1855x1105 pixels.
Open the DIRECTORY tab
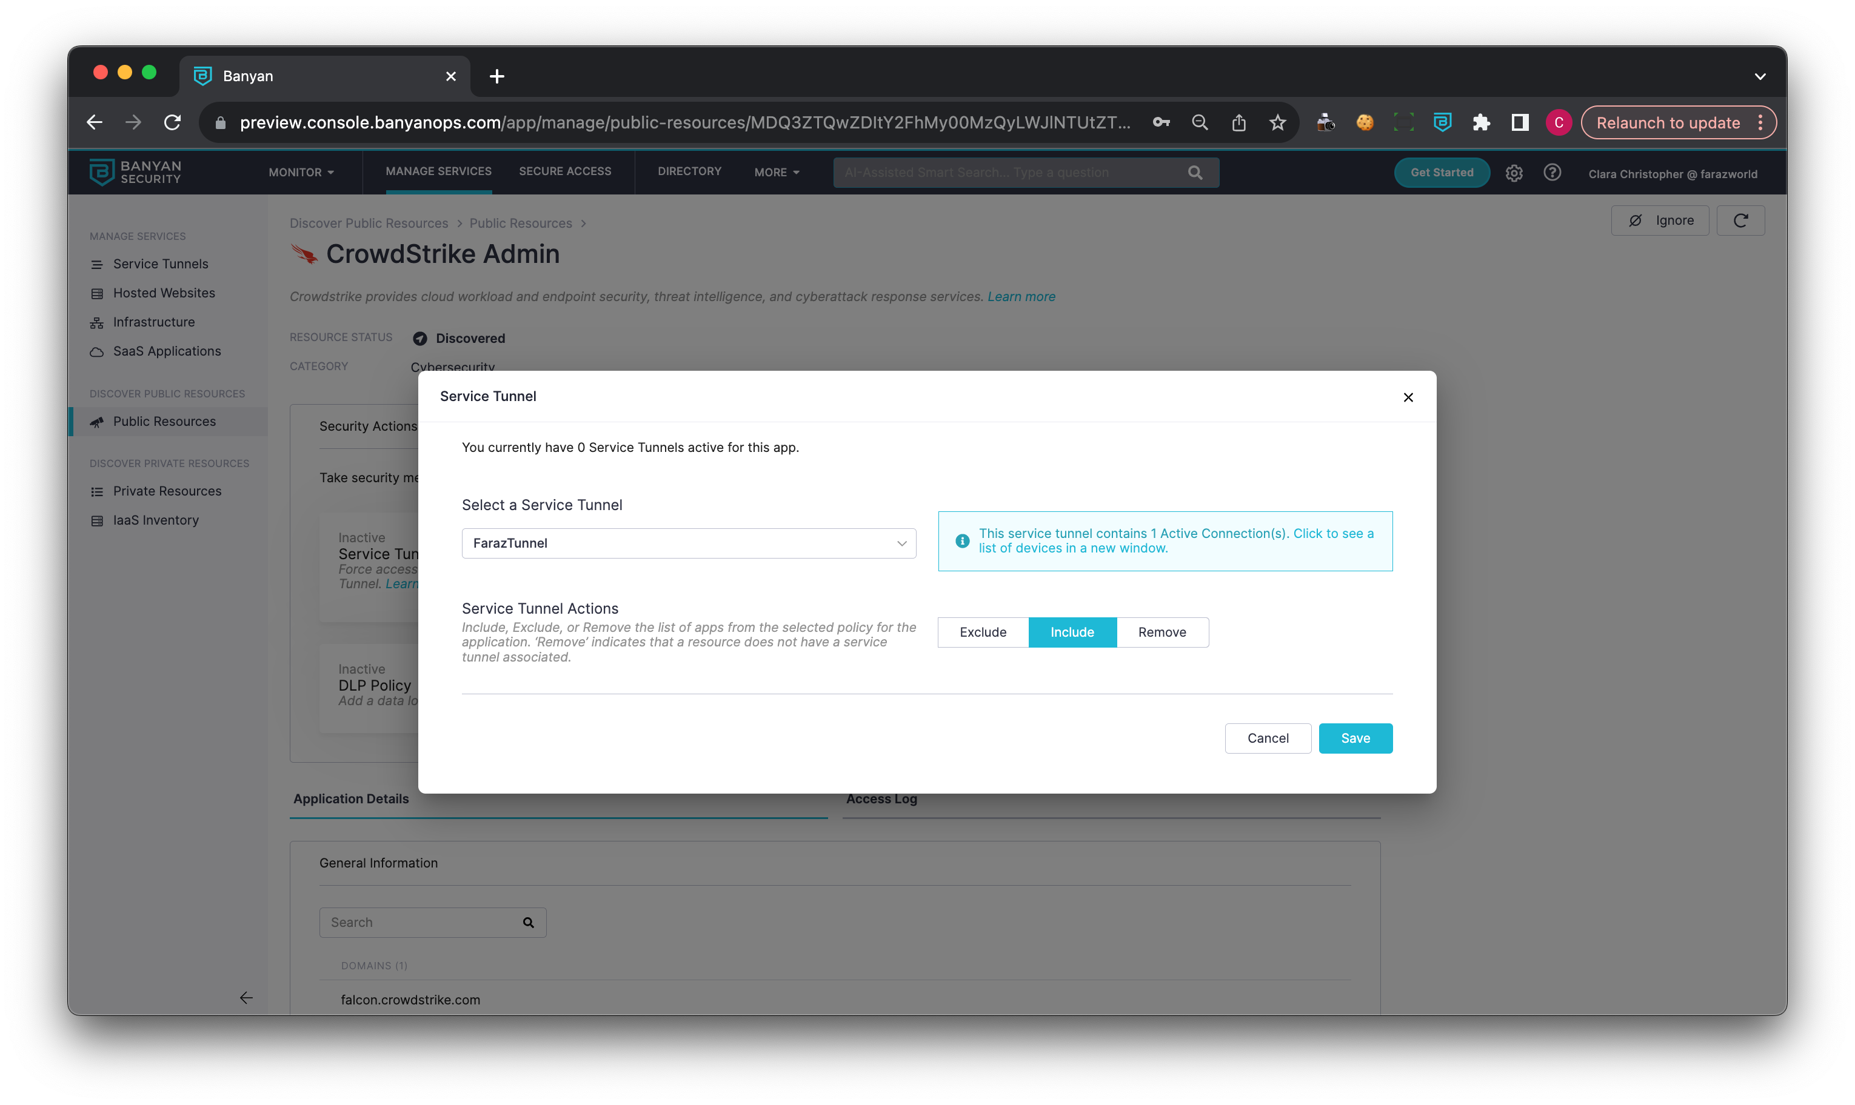(689, 171)
